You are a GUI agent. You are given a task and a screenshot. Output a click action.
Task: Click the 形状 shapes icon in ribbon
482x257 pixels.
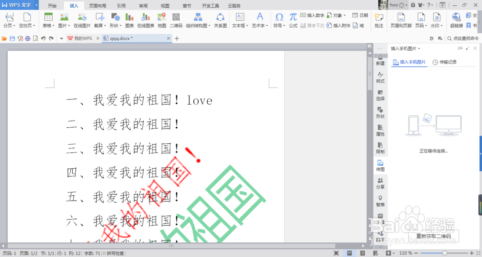click(115, 17)
